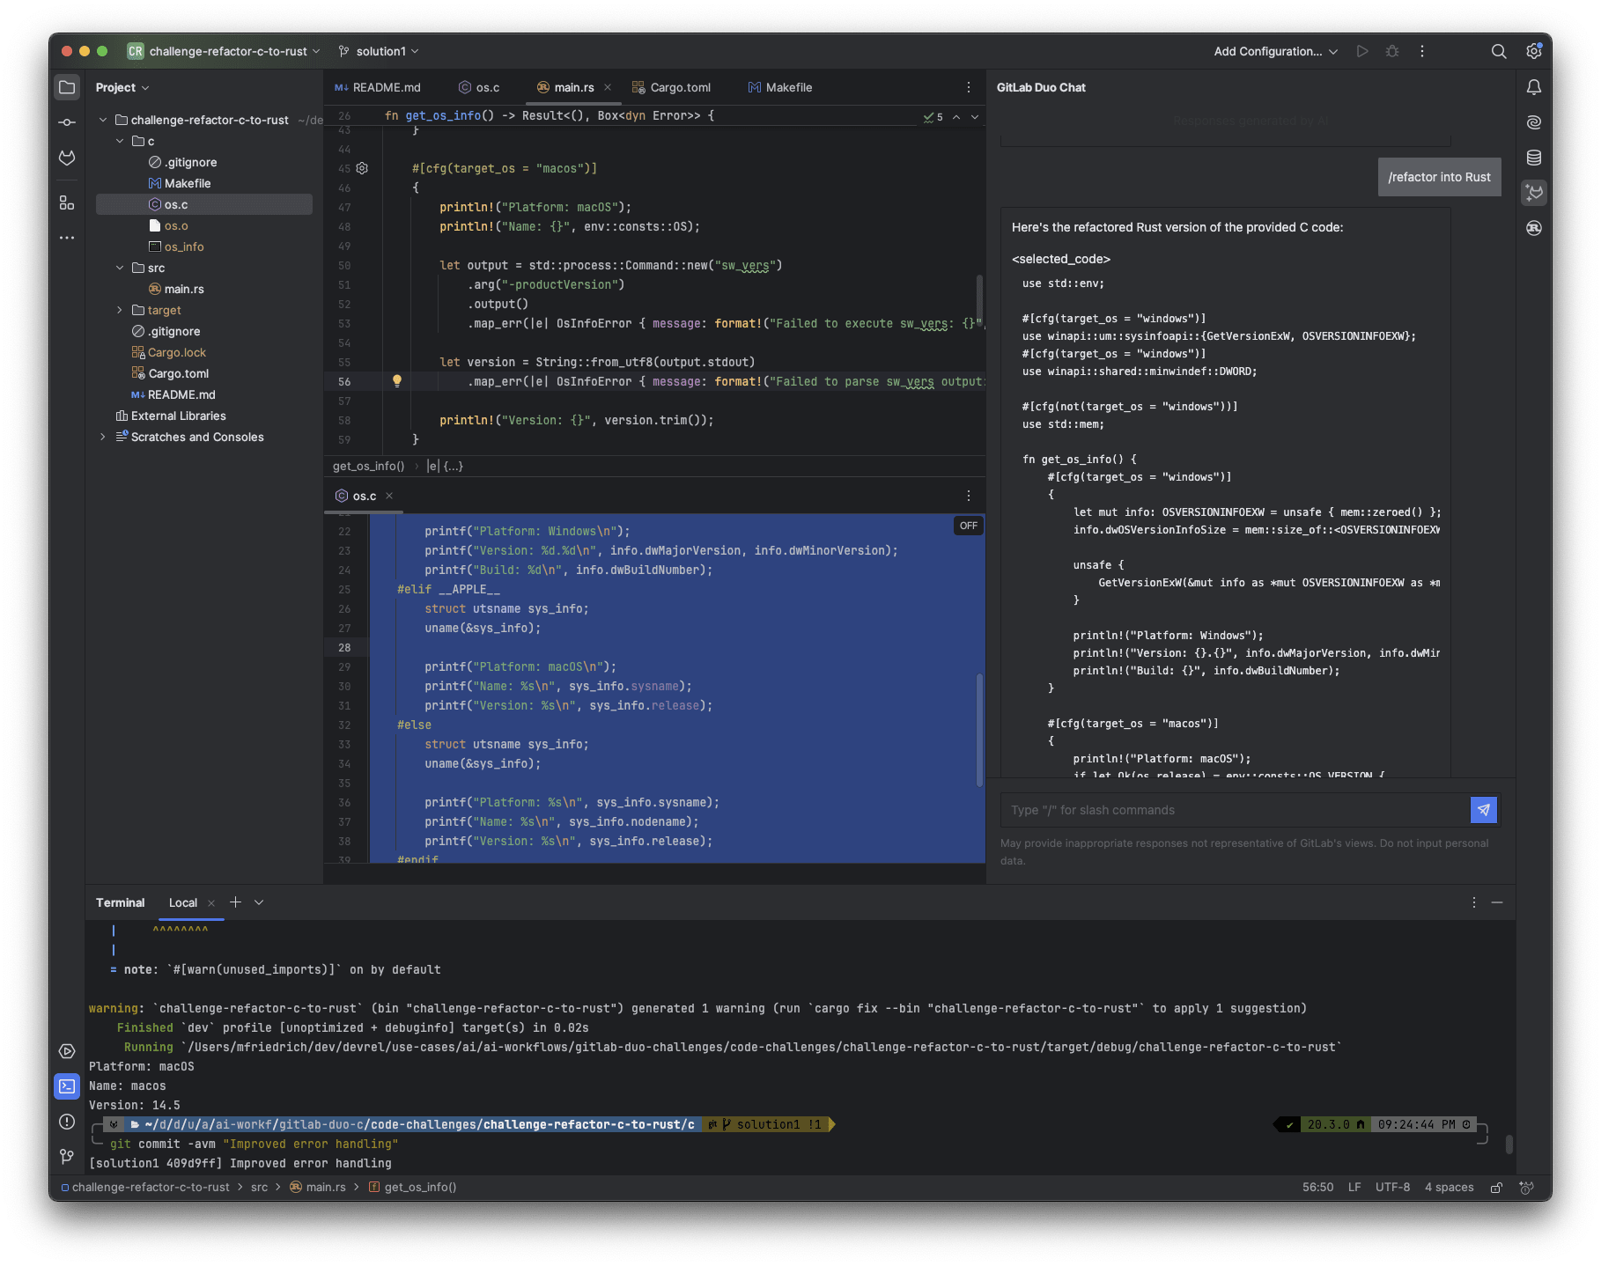1601x1266 pixels.
Task: Click the main.rs editor vertical scrollbar
Action: pos(979,298)
